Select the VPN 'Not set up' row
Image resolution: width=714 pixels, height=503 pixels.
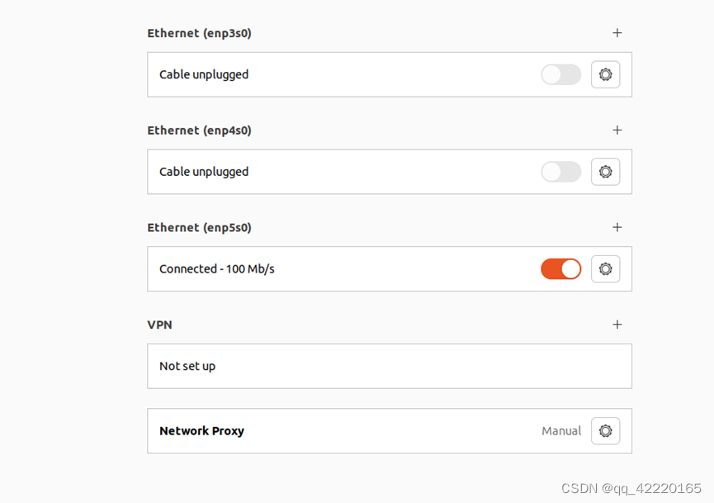(390, 367)
